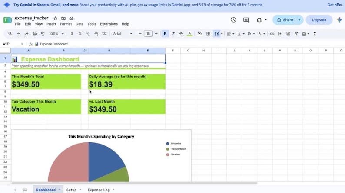Open the borders tool
The image size is (345, 193).
click(x=208, y=34)
